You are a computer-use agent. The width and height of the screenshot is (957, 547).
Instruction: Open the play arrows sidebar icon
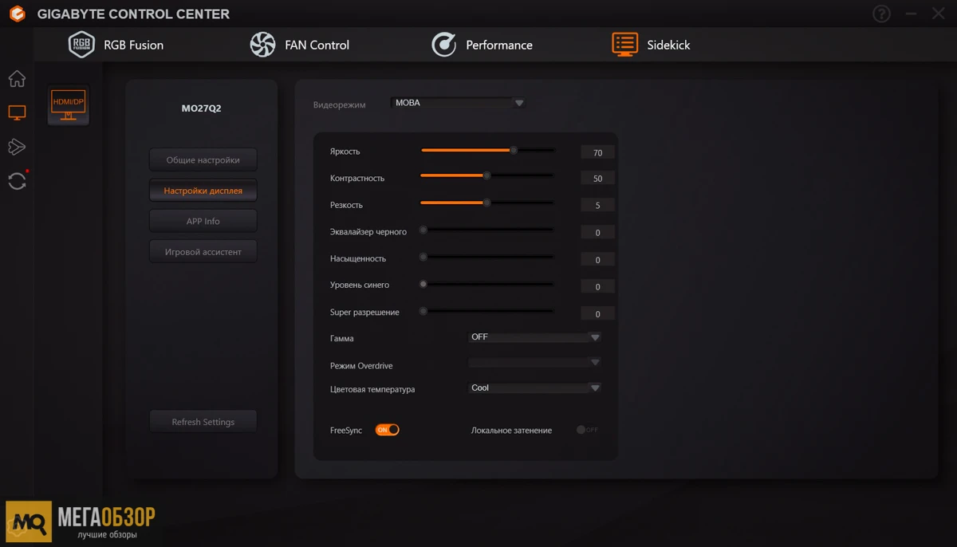pyautogui.click(x=17, y=147)
